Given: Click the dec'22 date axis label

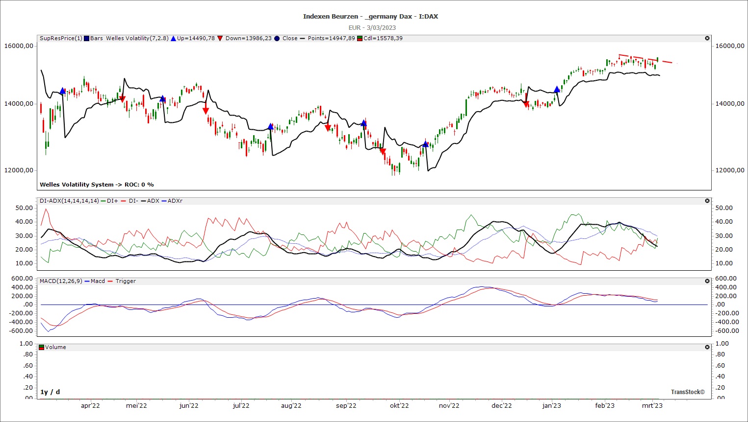Looking at the screenshot, I should (502, 405).
